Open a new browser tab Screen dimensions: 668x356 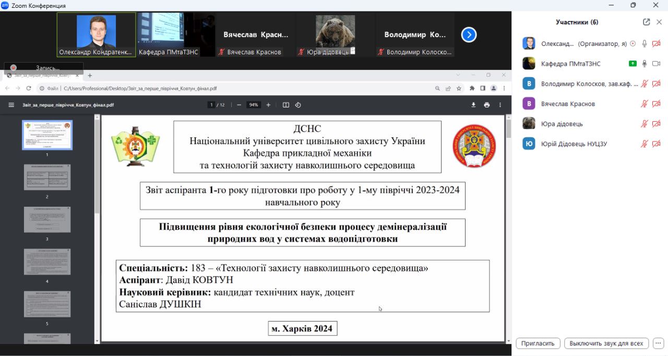pos(90,76)
